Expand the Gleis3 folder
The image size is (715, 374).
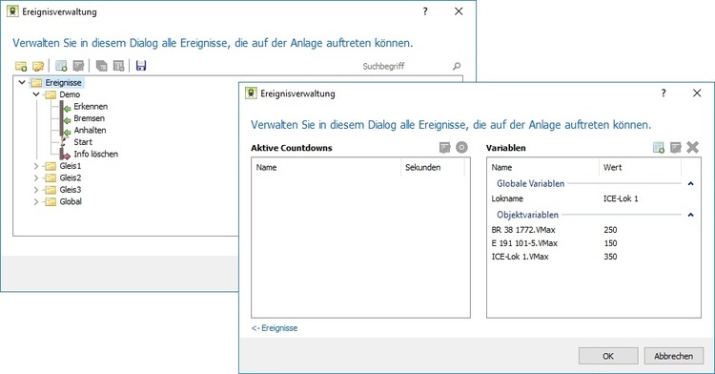[x=36, y=190]
